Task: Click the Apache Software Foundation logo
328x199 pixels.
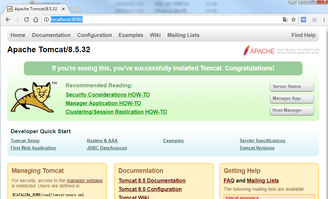Action: [281, 51]
